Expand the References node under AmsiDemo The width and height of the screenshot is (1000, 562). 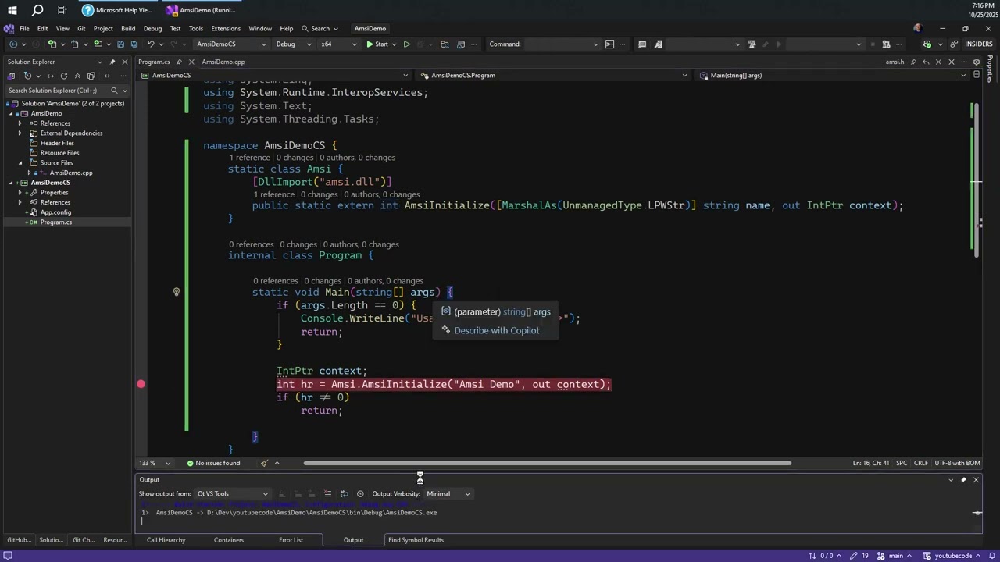tap(20, 123)
